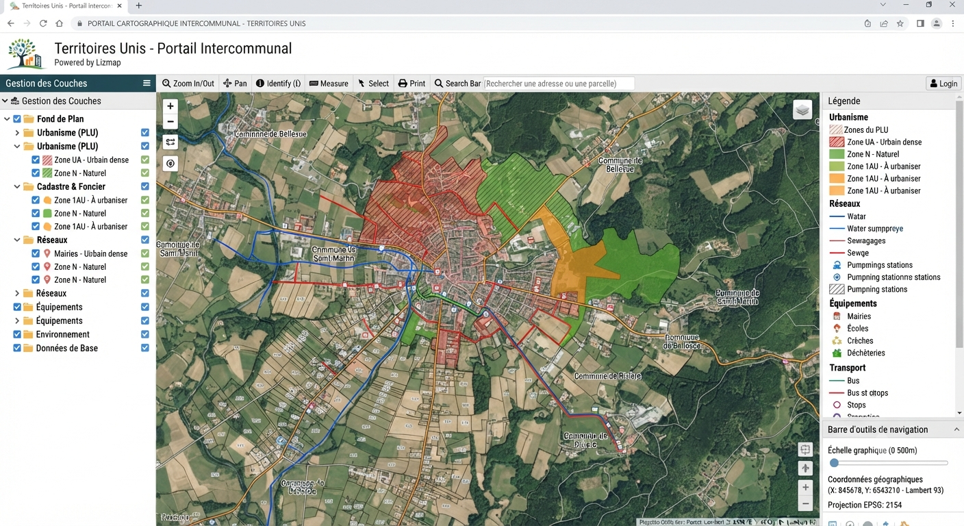This screenshot has width=964, height=526.
Task: Open the layers panel hamburger menu
Action: point(146,83)
